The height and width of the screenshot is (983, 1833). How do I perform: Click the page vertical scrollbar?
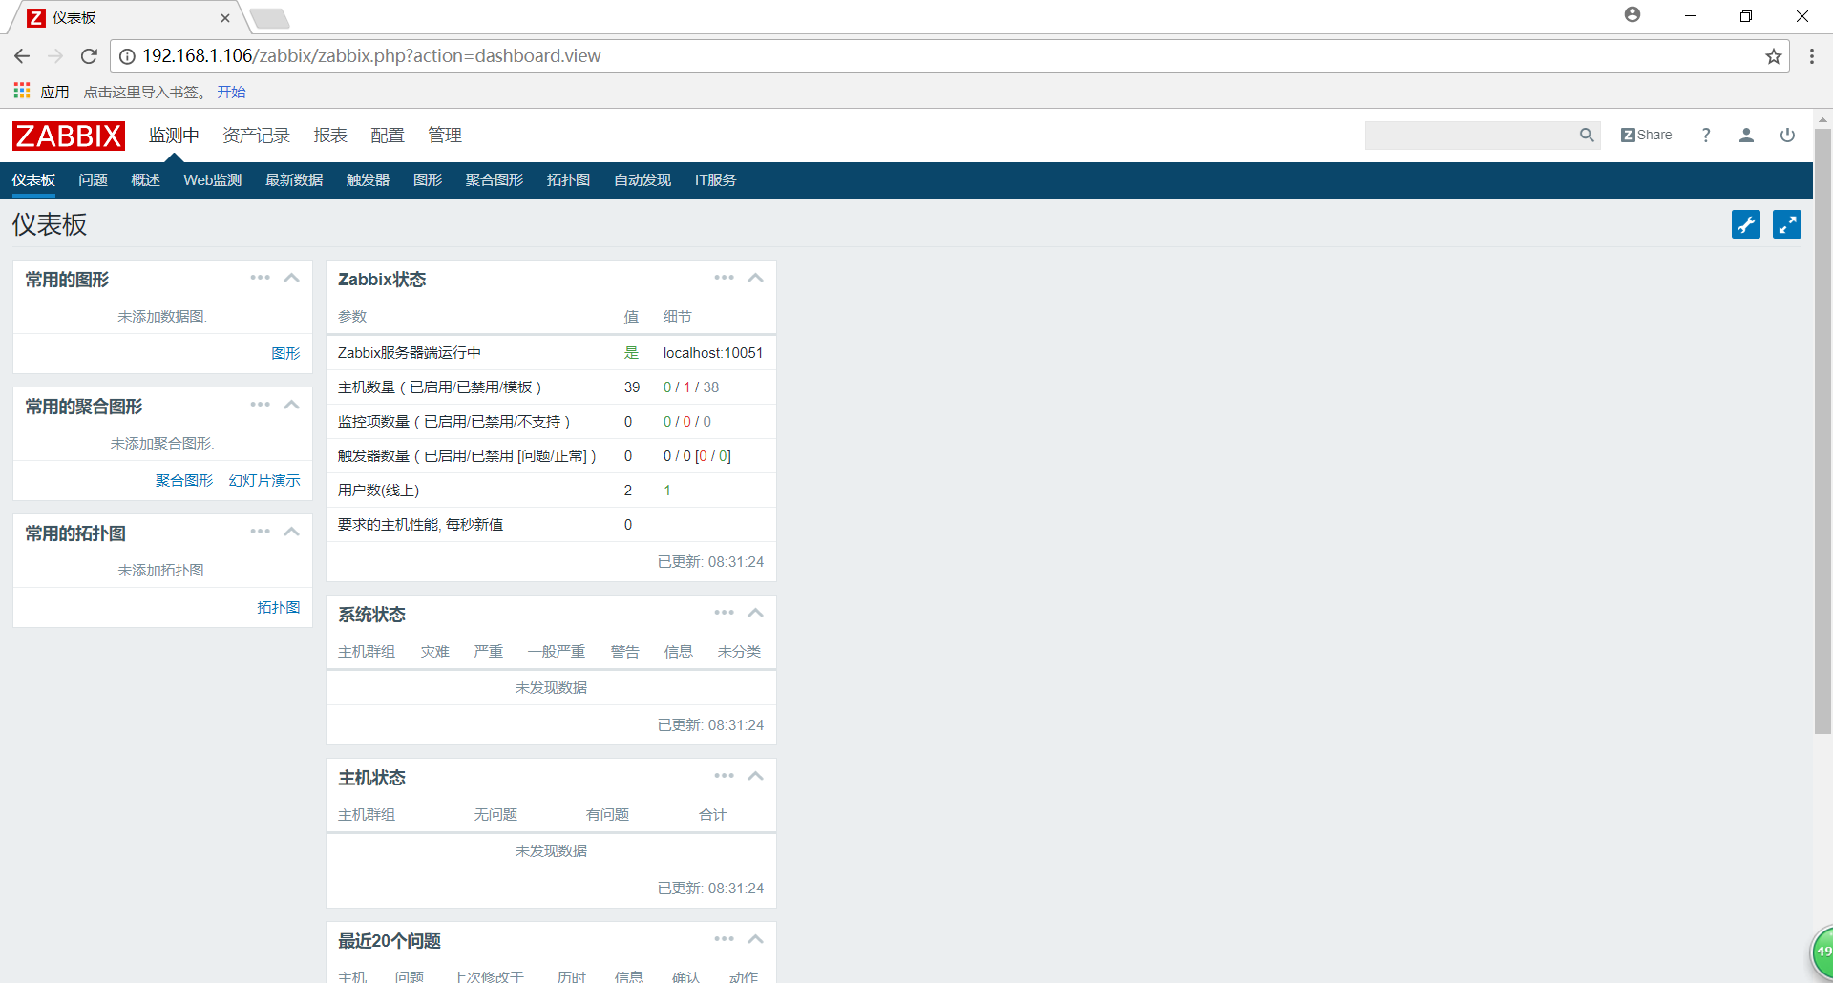pyautogui.click(x=1822, y=429)
